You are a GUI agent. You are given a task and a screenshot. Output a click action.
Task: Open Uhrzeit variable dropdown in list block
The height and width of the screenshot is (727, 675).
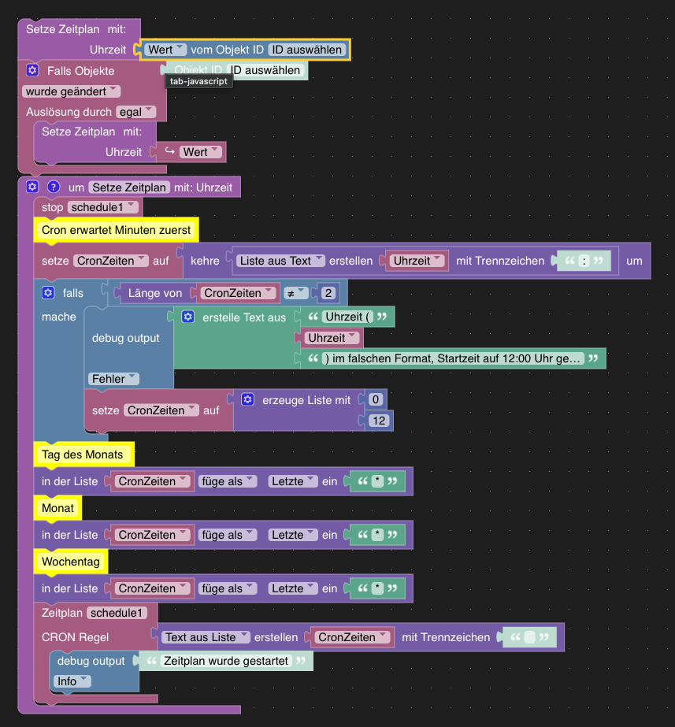pyautogui.click(x=417, y=261)
